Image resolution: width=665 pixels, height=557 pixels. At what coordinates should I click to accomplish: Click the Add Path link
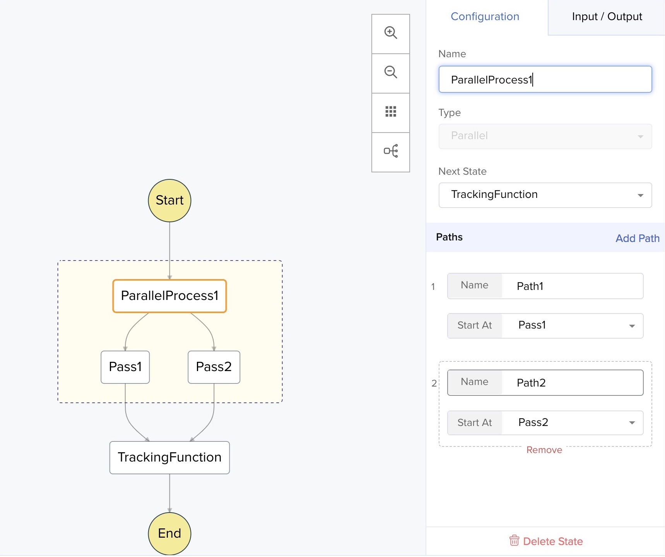637,238
